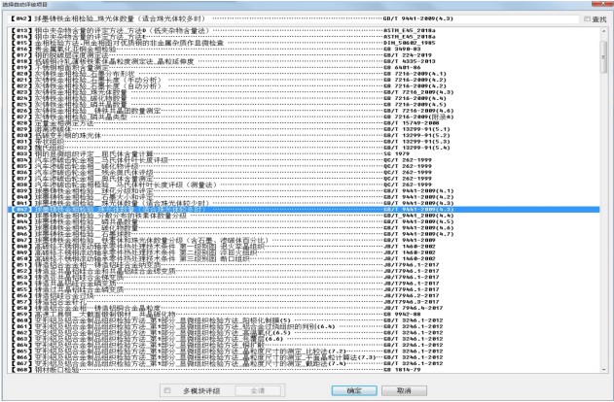614x402 pixels.
Task: Click the vertical scrollbar thumb
Action: 603,57
